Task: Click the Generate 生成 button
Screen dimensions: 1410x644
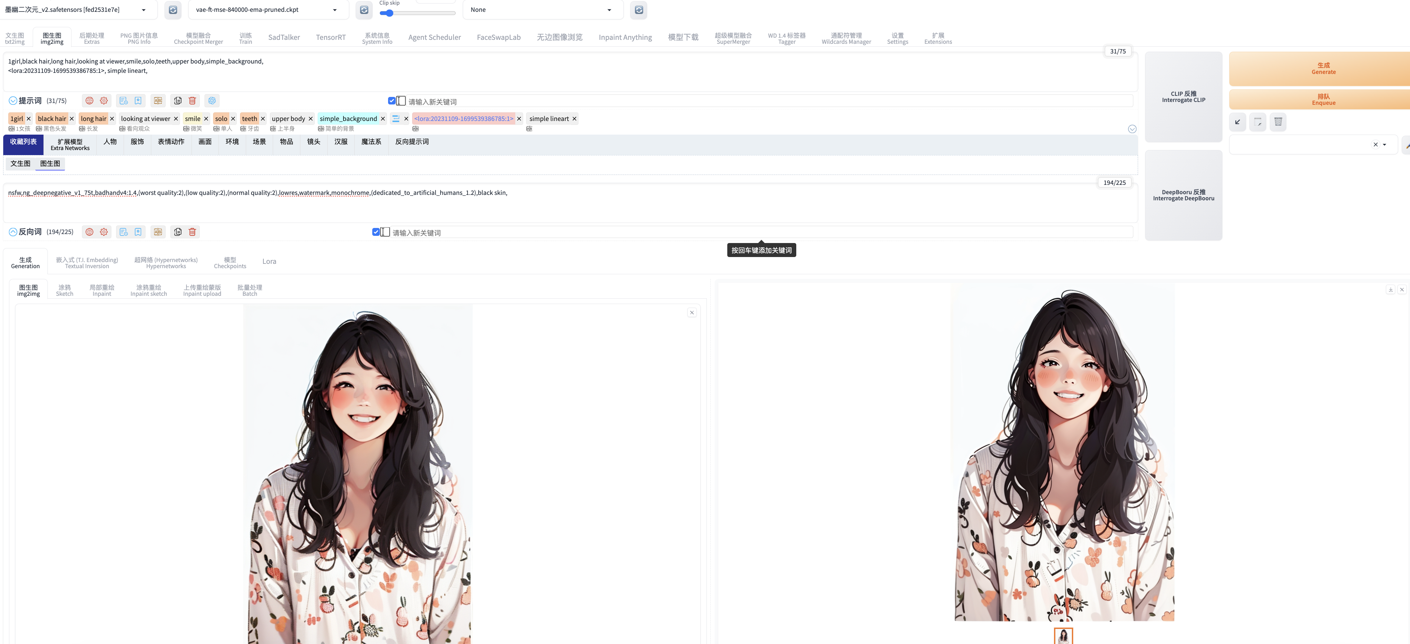Action: click(1323, 68)
